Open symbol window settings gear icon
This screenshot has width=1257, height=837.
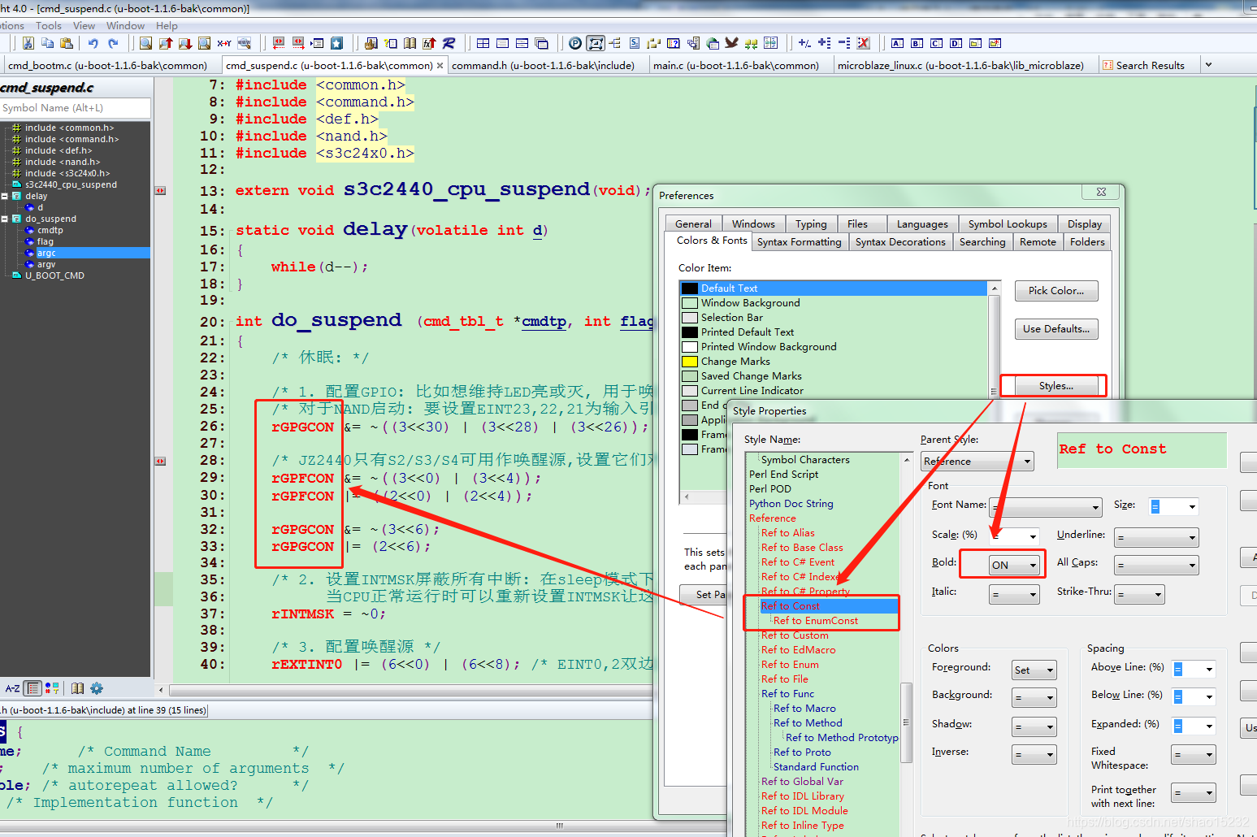tap(97, 688)
